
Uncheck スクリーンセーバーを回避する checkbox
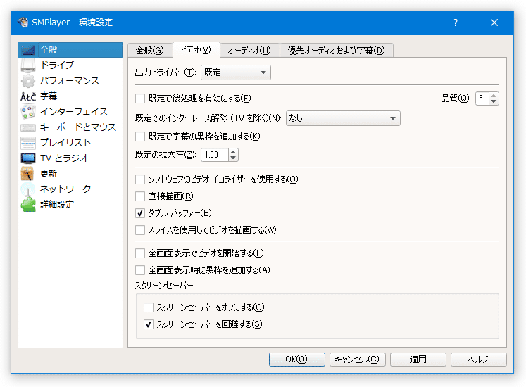pyautogui.click(x=149, y=324)
